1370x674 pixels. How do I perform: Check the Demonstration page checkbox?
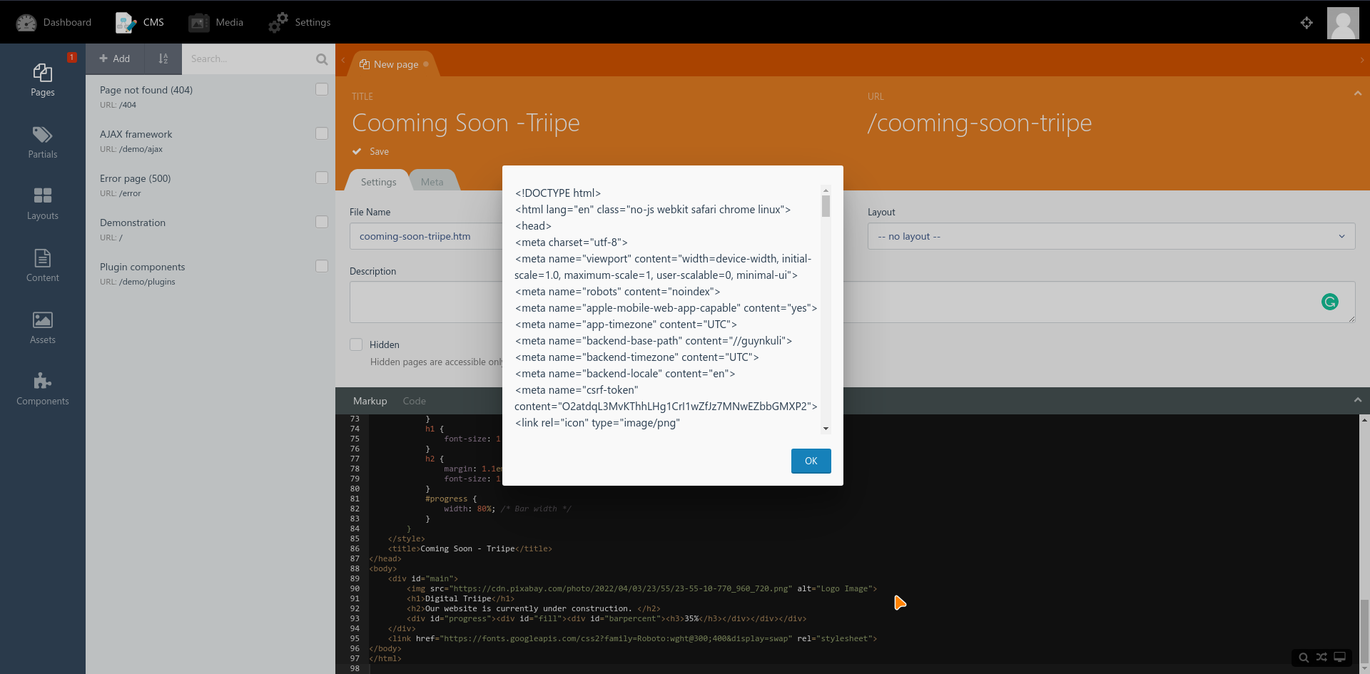322,222
